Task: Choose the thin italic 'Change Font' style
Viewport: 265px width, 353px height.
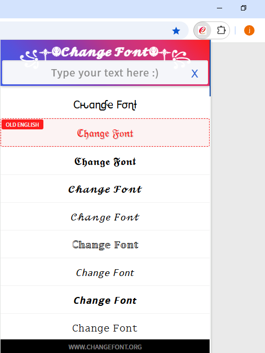Action: pyautogui.click(x=105, y=272)
